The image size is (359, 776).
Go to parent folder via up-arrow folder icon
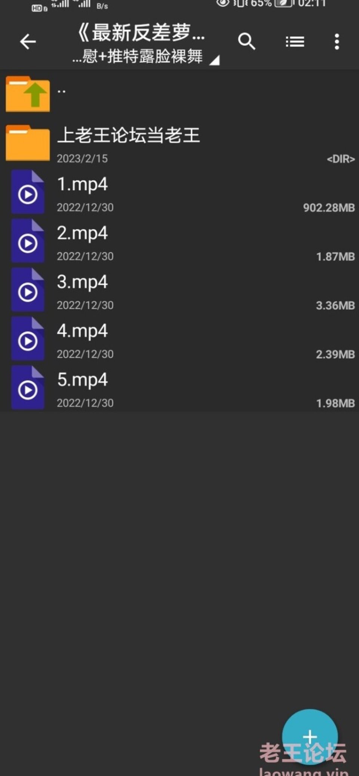[x=28, y=94]
